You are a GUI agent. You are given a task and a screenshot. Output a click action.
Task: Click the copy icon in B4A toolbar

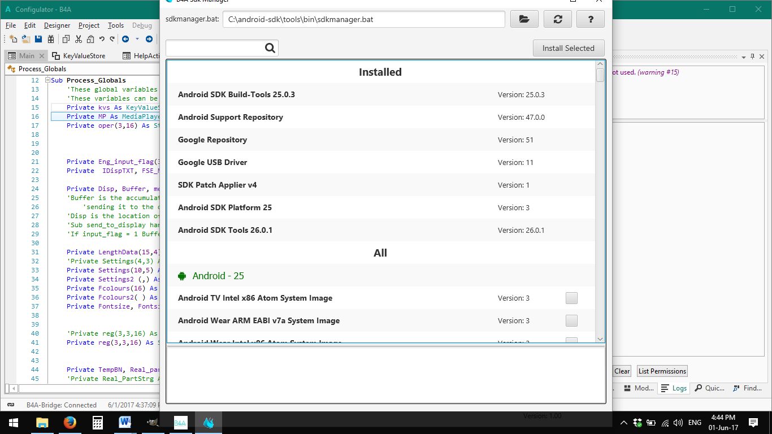pyautogui.click(x=66, y=39)
